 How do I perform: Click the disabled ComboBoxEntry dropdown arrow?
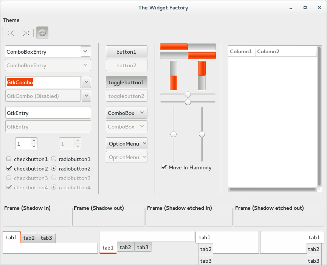pyautogui.click(x=85, y=65)
